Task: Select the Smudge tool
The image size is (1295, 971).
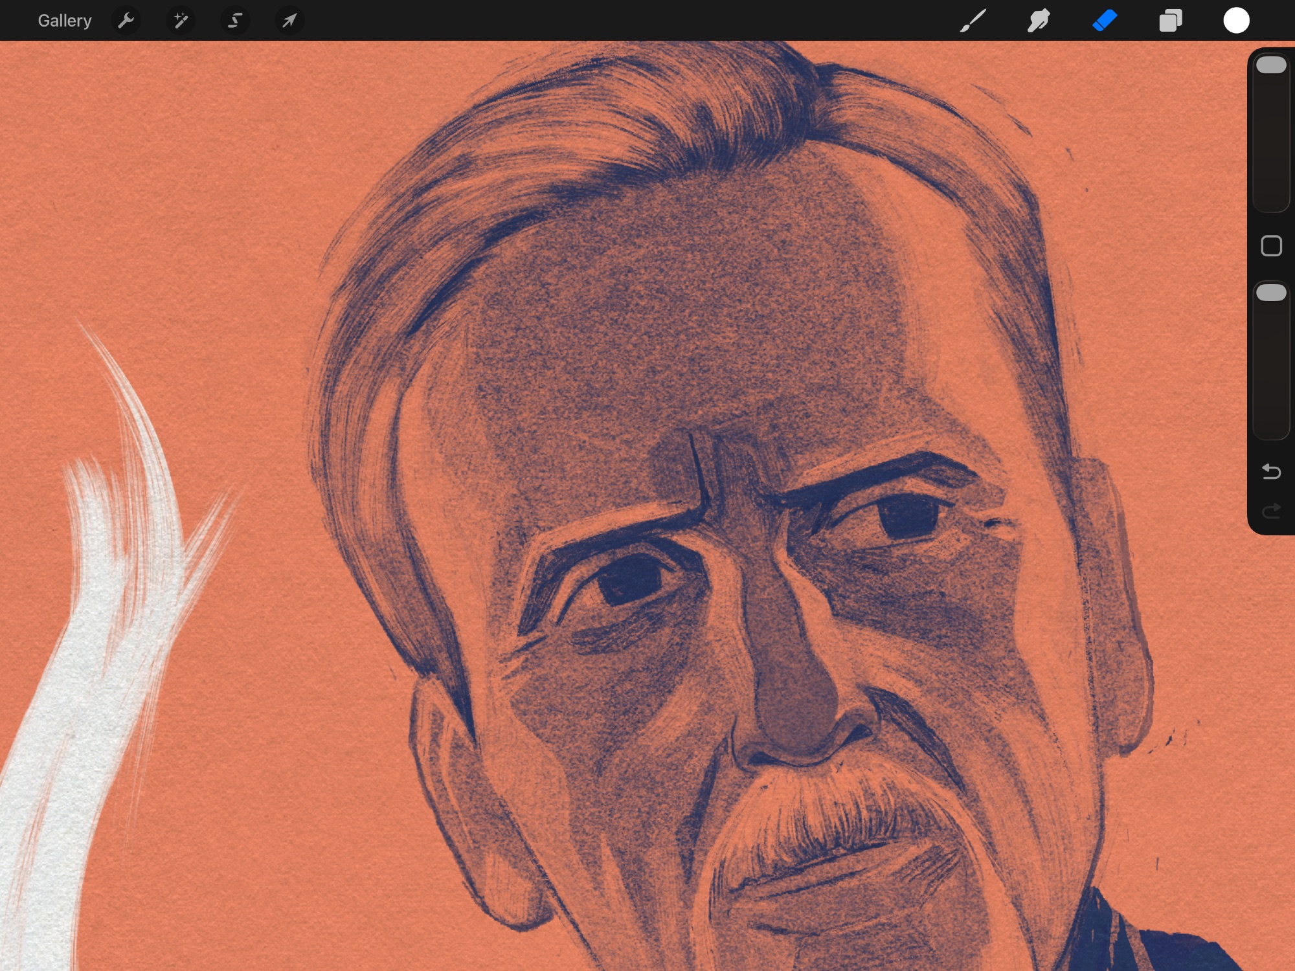Action: pyautogui.click(x=1039, y=21)
